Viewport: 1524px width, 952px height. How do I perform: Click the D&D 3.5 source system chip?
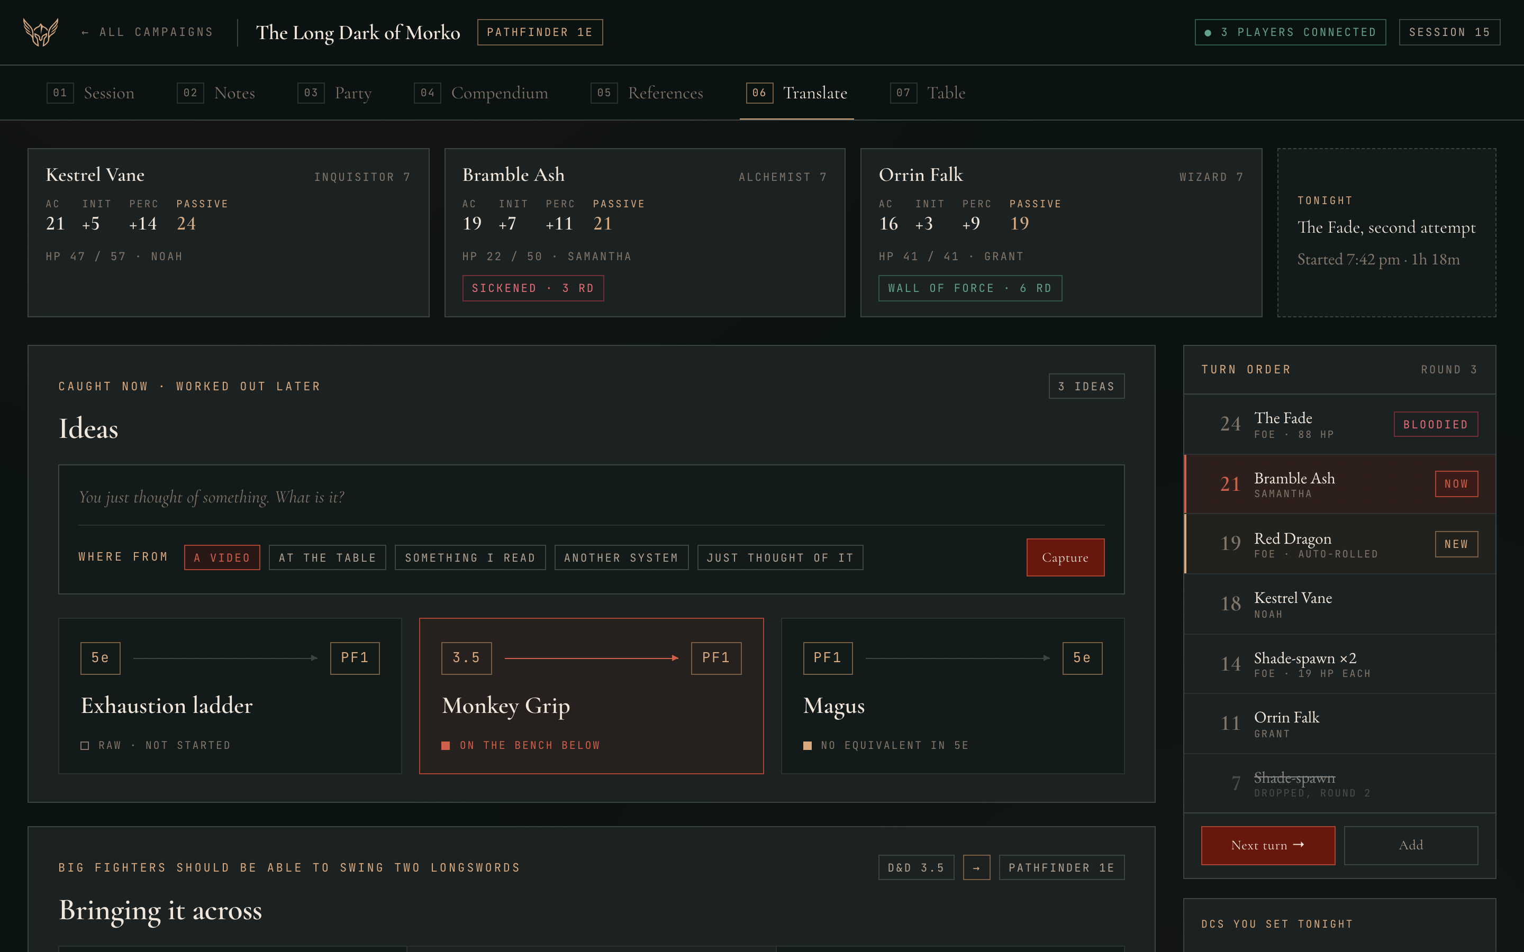pyautogui.click(x=917, y=867)
